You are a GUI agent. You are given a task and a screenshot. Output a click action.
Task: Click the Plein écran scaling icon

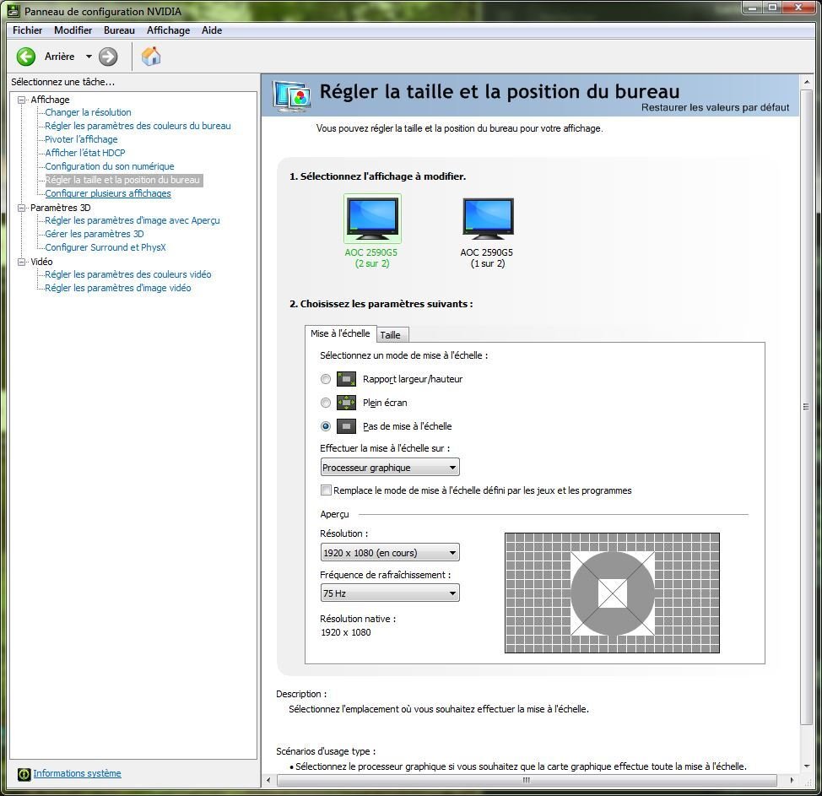tap(346, 402)
